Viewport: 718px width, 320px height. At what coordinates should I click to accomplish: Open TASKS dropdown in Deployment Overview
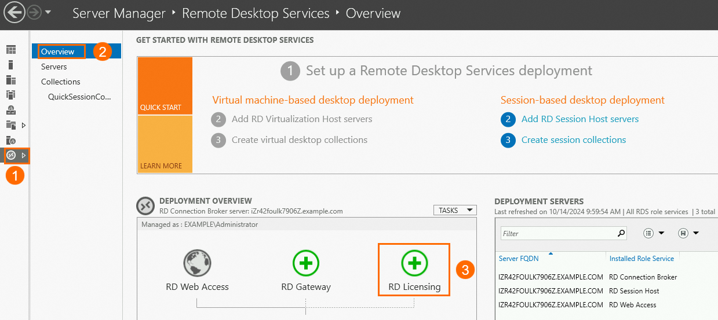[455, 210]
